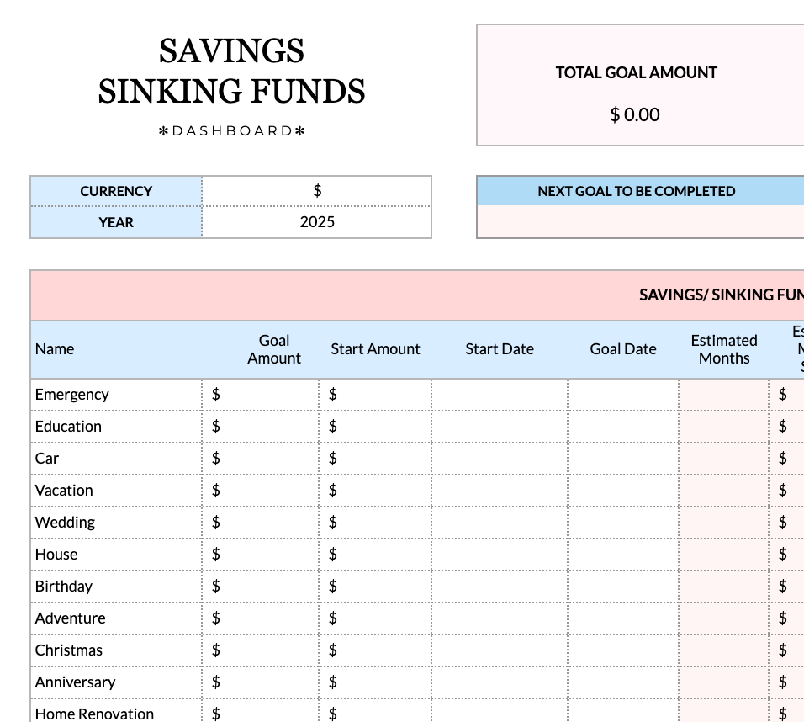This screenshot has height=722, width=804.
Task: Click the Year cell showing 2025
Action: pos(317,222)
